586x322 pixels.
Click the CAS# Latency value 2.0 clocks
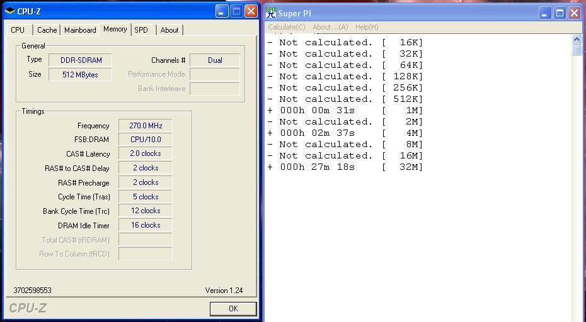pyautogui.click(x=146, y=153)
